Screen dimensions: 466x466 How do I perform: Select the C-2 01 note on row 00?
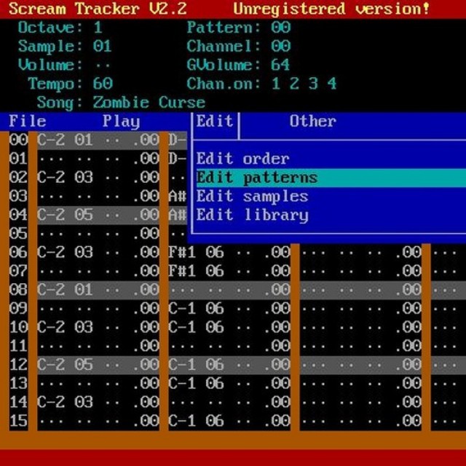[65, 140]
